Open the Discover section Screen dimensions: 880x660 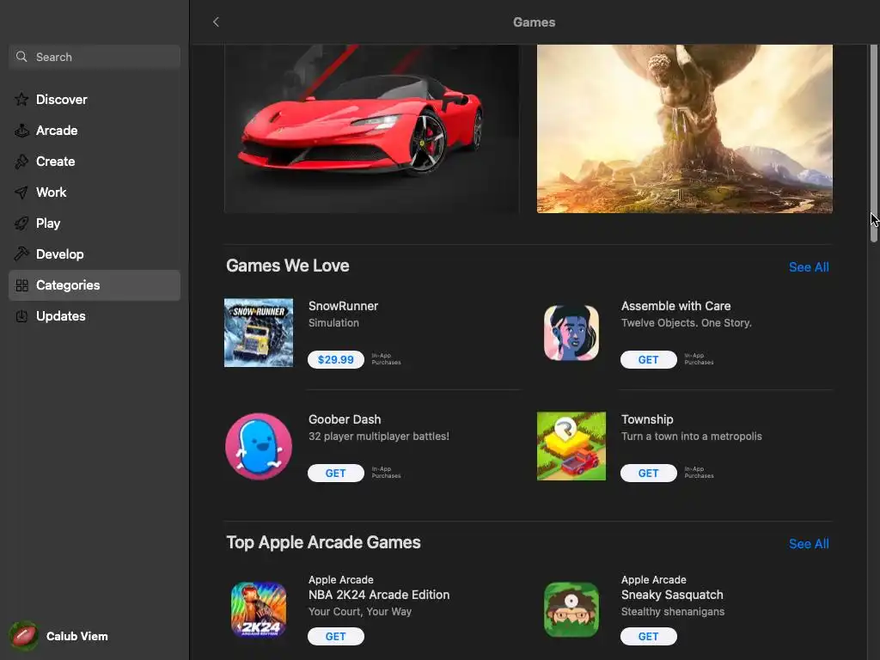tap(95, 100)
